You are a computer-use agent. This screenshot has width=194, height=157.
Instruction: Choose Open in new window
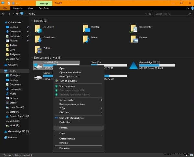tap(79, 73)
